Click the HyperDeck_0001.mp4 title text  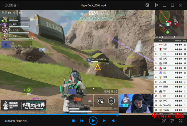(x=93, y=5)
